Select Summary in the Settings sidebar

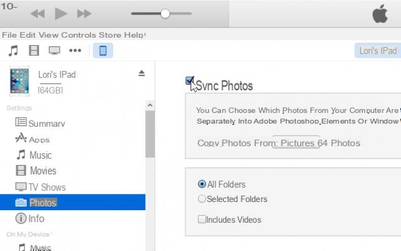pyautogui.click(x=47, y=124)
